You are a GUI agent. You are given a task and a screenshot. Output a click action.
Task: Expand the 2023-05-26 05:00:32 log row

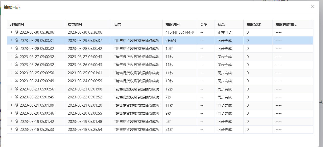point(12,65)
